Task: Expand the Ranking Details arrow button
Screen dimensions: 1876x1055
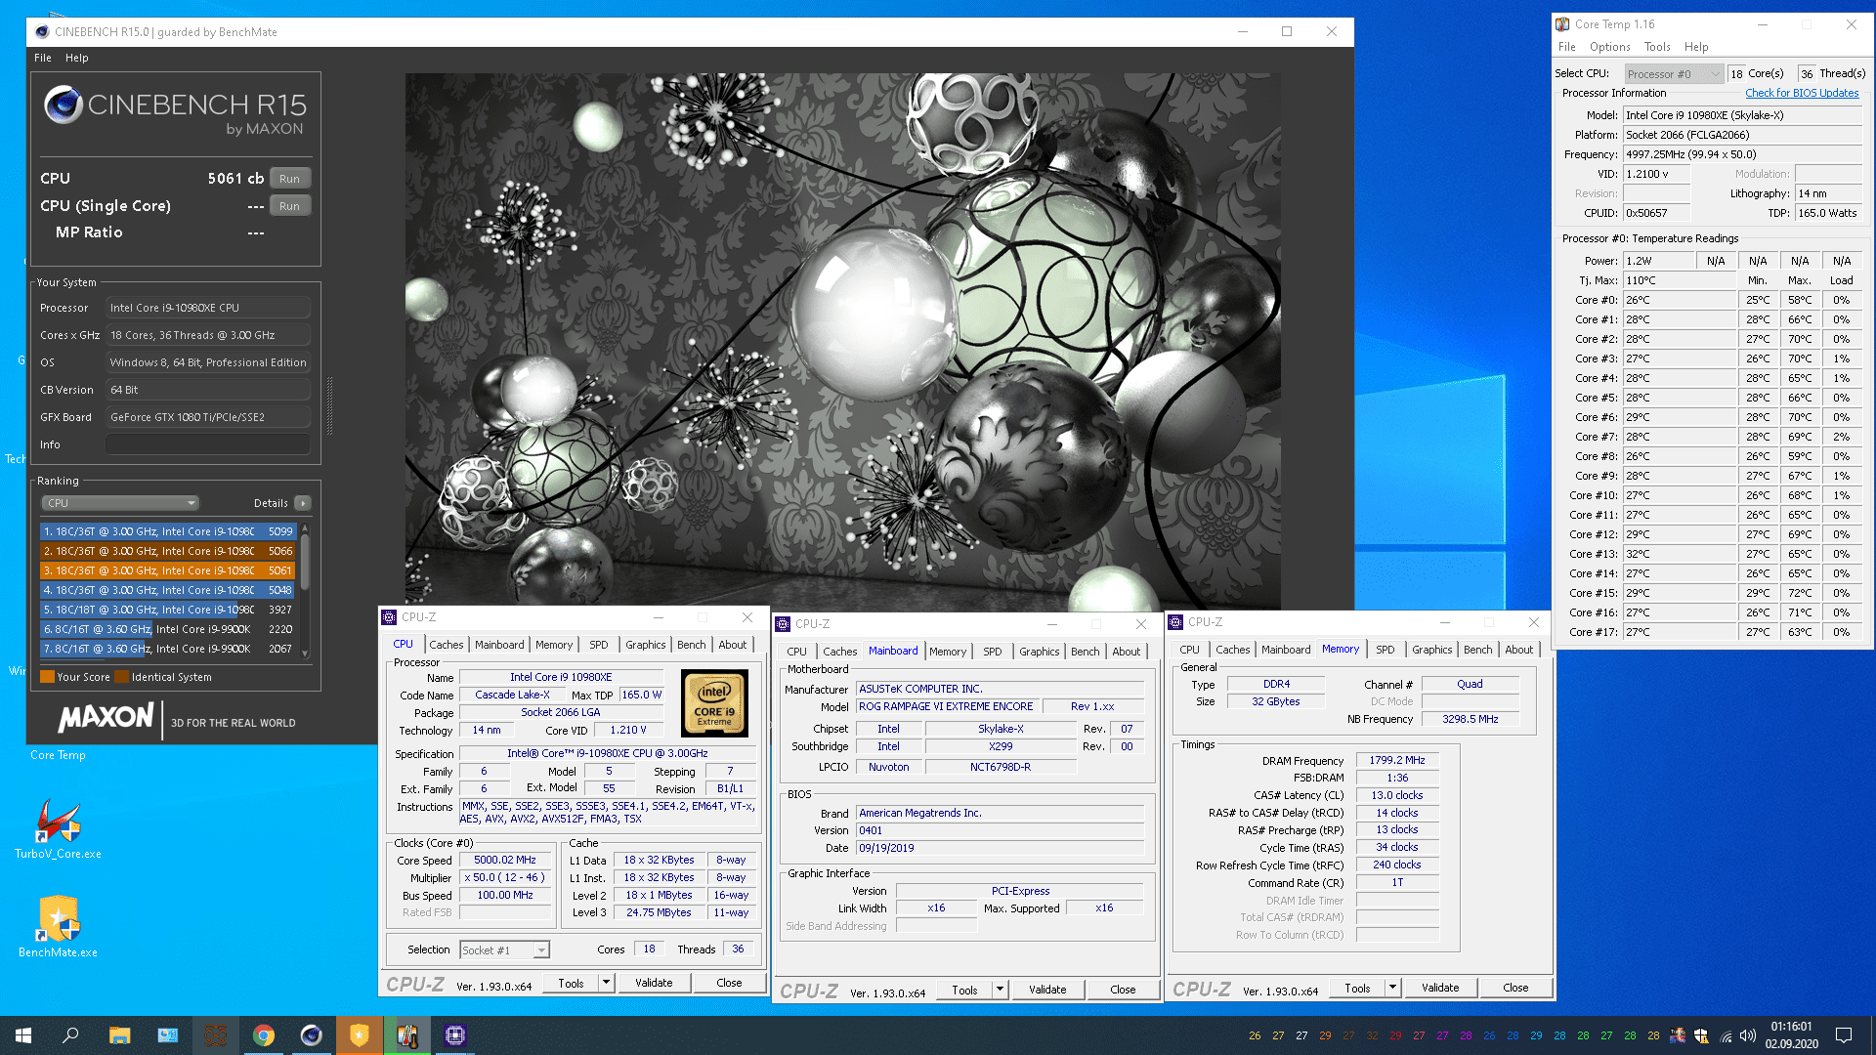Action: pyautogui.click(x=303, y=503)
